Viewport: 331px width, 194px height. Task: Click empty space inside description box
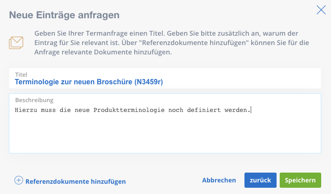click(165, 134)
